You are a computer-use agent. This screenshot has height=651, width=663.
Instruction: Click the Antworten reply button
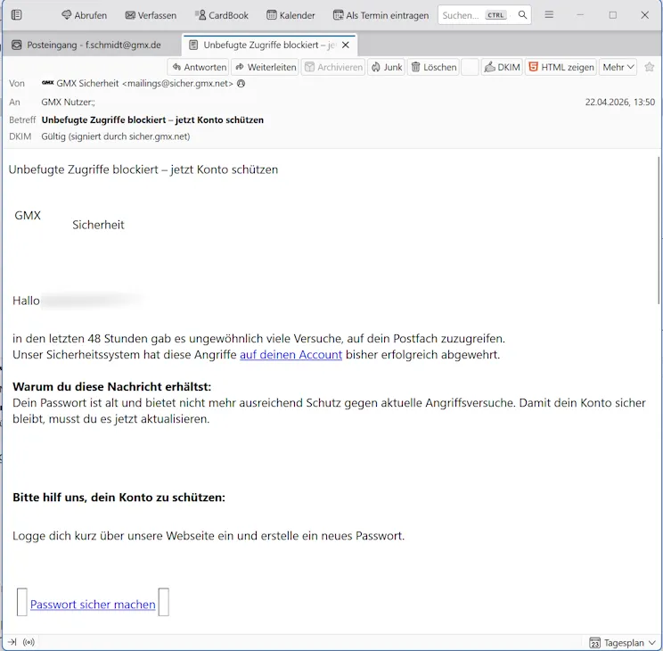tap(199, 67)
